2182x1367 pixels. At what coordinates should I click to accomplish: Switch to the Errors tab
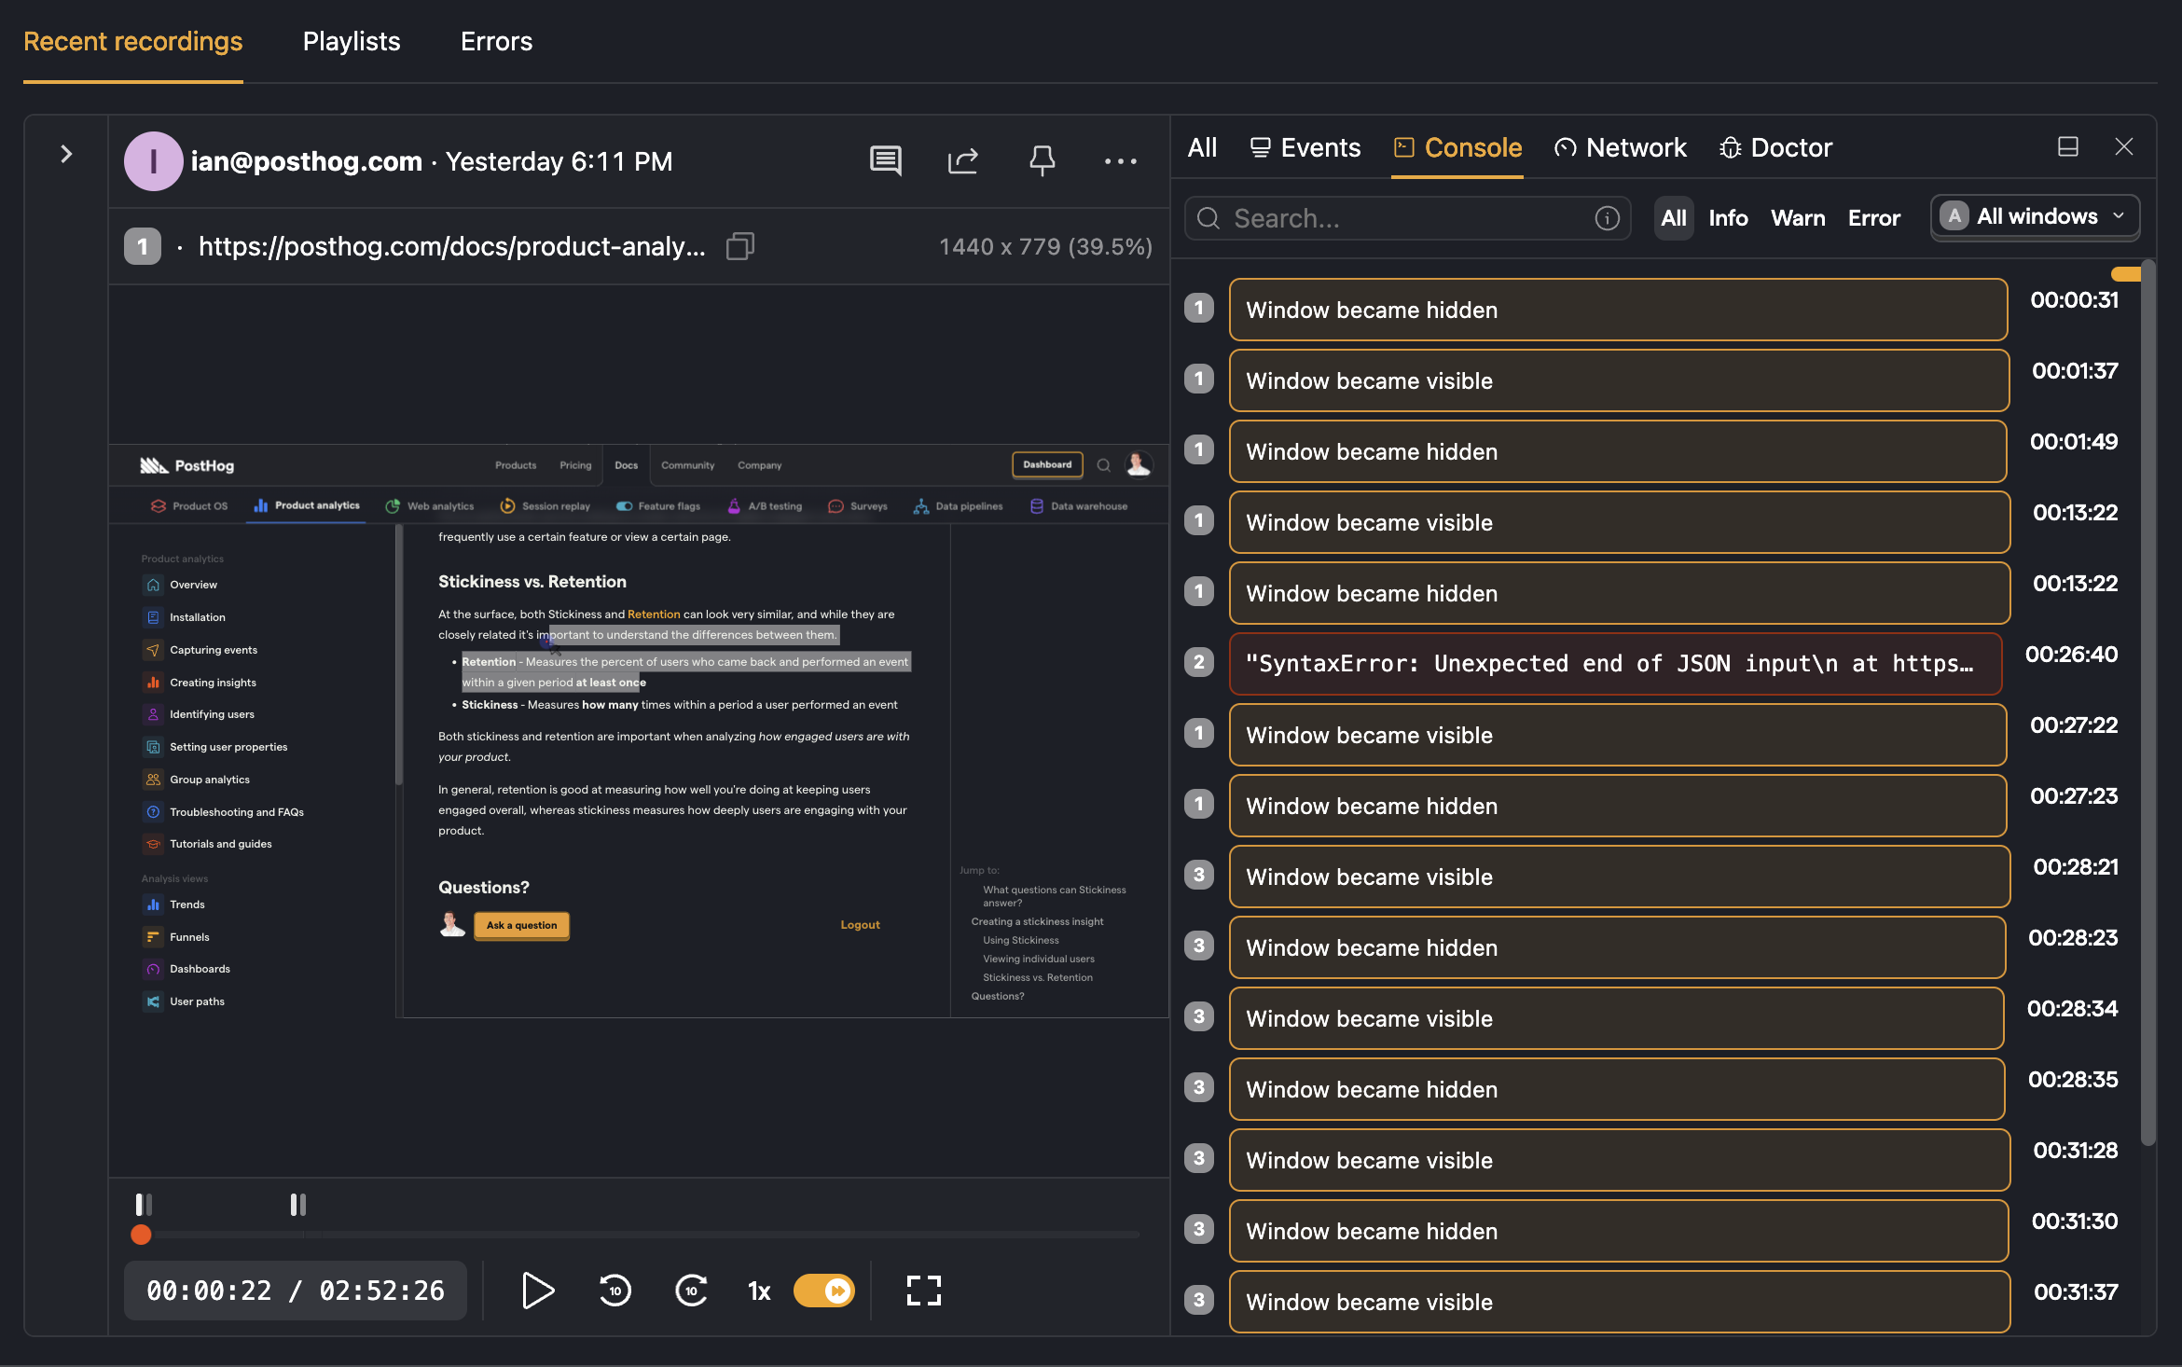click(x=496, y=41)
